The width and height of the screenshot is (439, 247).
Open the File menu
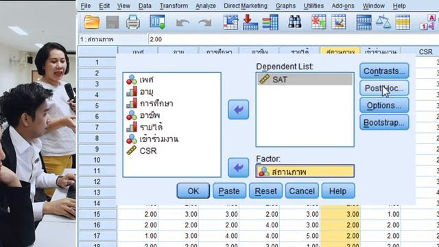86,5
